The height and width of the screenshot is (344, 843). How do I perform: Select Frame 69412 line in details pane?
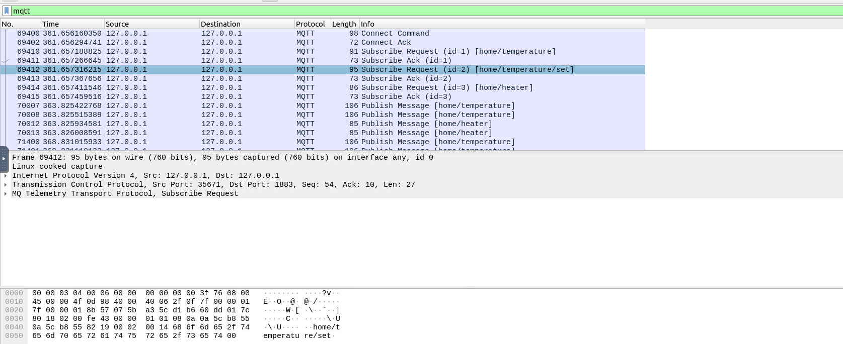pos(221,158)
